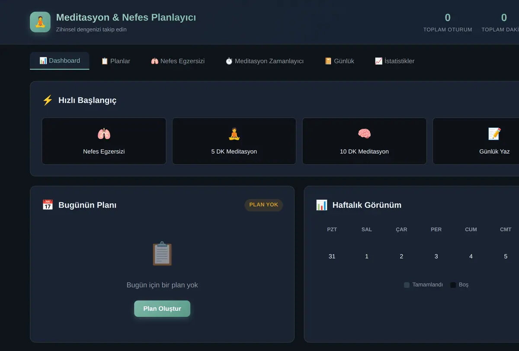This screenshot has width=519, height=351.
Task: Click the lungs icon in Nefes Egzersizi card
Action: [x=104, y=134]
